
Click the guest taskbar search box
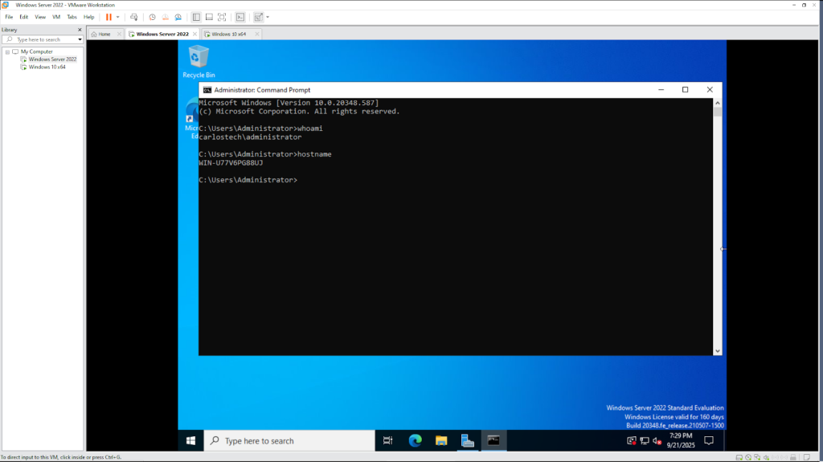click(289, 440)
